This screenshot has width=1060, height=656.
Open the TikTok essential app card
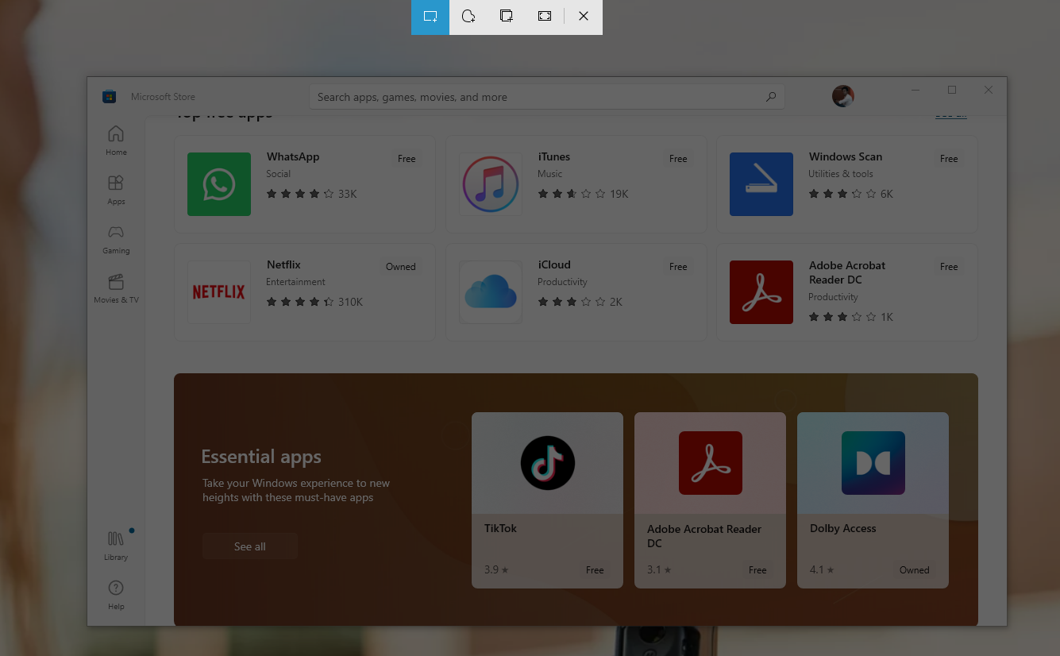click(548, 500)
